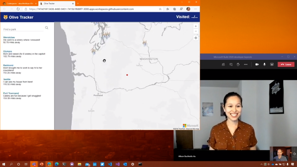Show participants in Teams meeting
297x167 pixels.
223,64
